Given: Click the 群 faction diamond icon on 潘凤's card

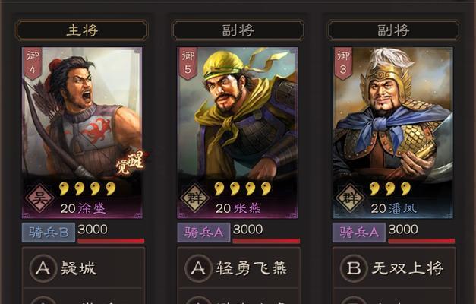Looking at the screenshot, I should click(x=350, y=198).
